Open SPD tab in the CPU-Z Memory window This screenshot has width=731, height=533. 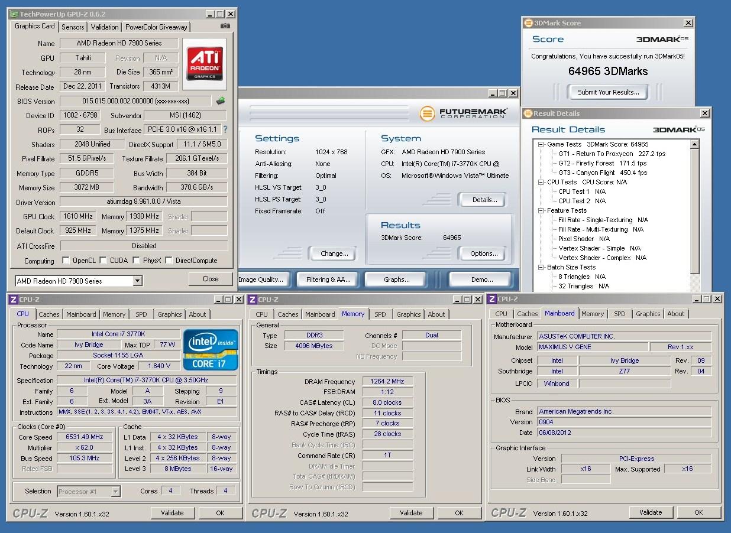click(x=380, y=314)
